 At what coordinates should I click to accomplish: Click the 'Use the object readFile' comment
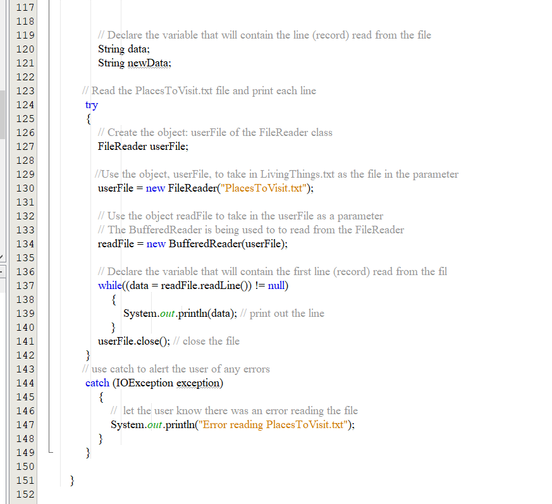[x=240, y=216]
